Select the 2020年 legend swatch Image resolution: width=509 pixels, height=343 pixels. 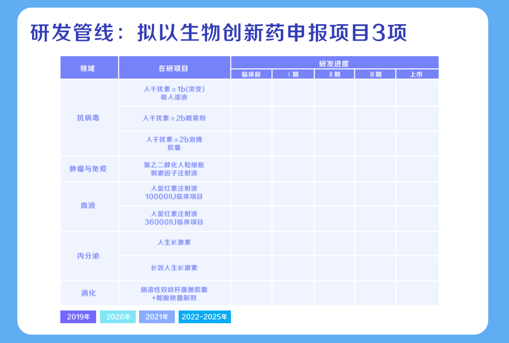118,317
